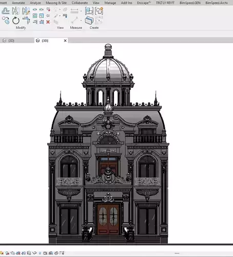Toggle Sun Path in view control bar
Screen dimensions: 233x257
[2, 253]
